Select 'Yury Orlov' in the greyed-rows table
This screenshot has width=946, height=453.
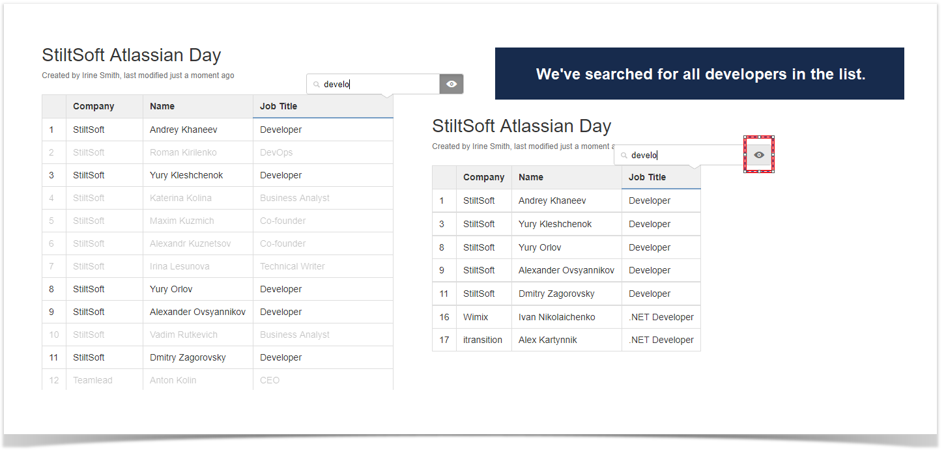coord(198,289)
